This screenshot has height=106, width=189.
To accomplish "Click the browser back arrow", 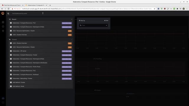I will click(x=2, y=9).
